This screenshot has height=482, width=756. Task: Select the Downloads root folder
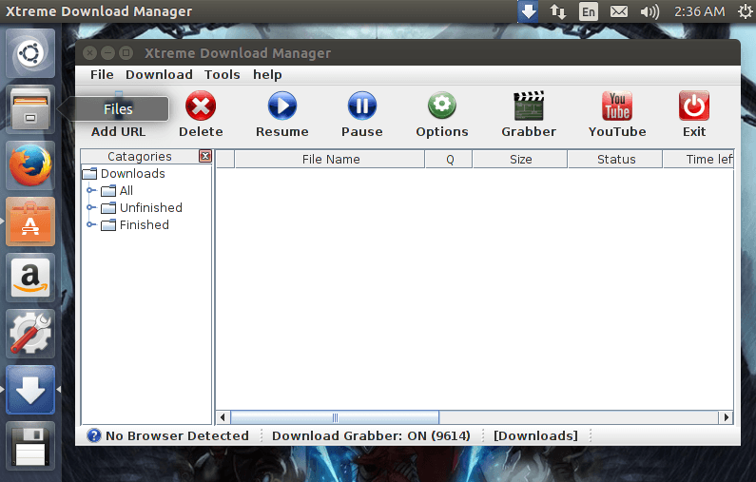124,174
